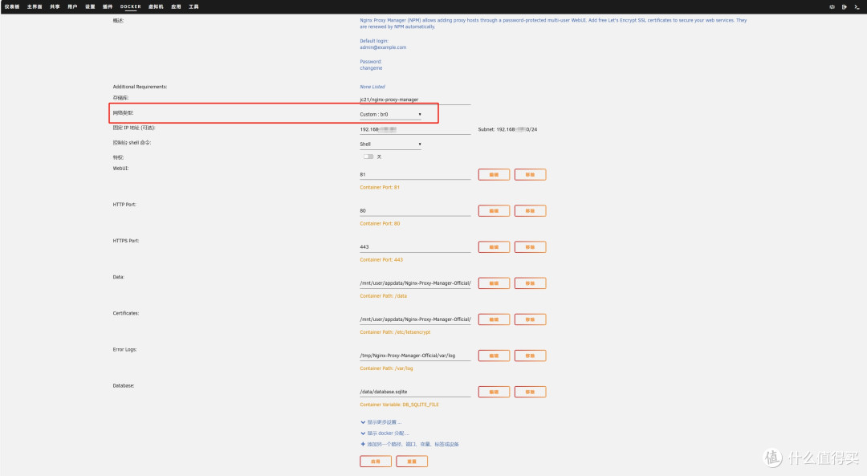The height and width of the screenshot is (476, 867).
Task: Click the remove button for WebUI port 81
Action: coord(531,175)
